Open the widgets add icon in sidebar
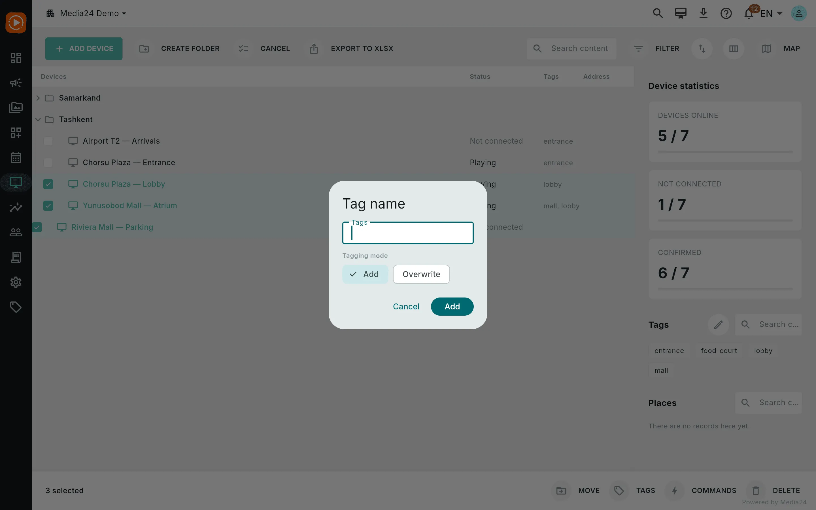 click(x=16, y=133)
